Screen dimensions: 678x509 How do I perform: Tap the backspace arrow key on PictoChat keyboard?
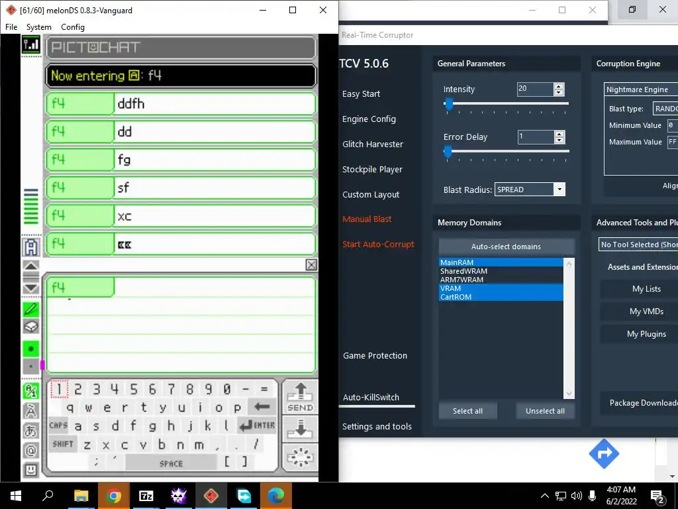(262, 406)
